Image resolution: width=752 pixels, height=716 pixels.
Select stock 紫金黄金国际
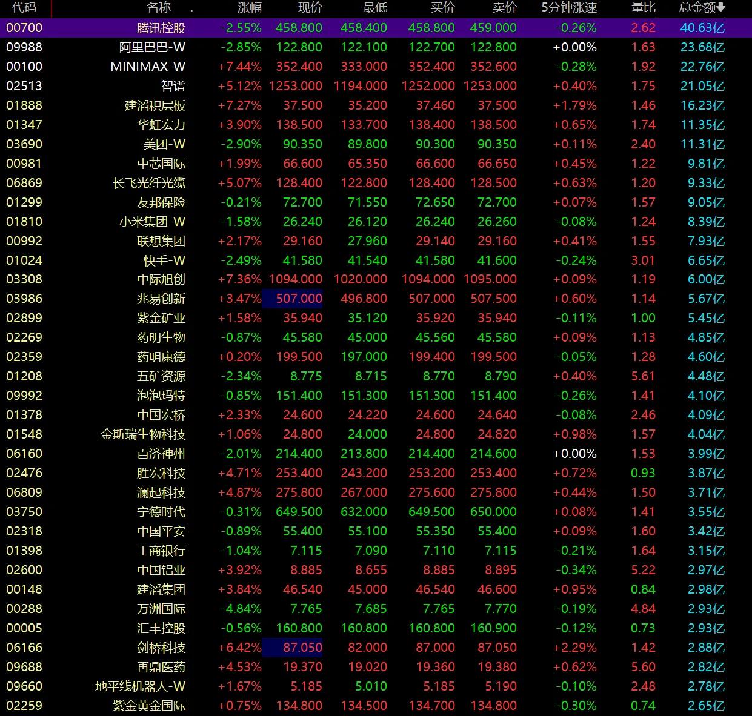[149, 706]
